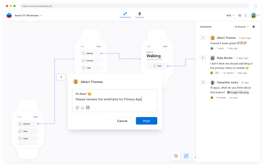This screenshot has width=264, height=167.
Task: Open the Board 1/5: Wireframes dropdown
Action: (x=28, y=16)
